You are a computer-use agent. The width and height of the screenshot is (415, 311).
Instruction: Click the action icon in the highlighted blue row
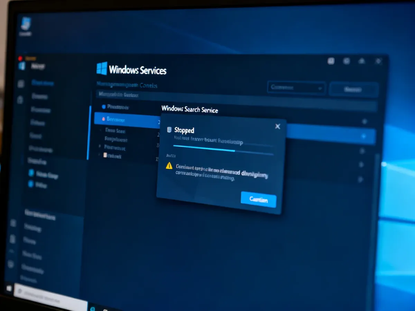[x=363, y=136]
